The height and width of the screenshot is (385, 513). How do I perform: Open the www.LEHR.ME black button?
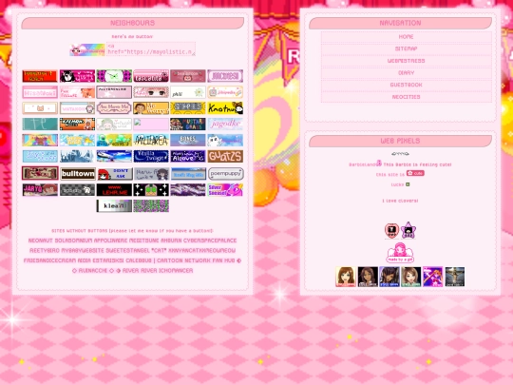click(114, 189)
